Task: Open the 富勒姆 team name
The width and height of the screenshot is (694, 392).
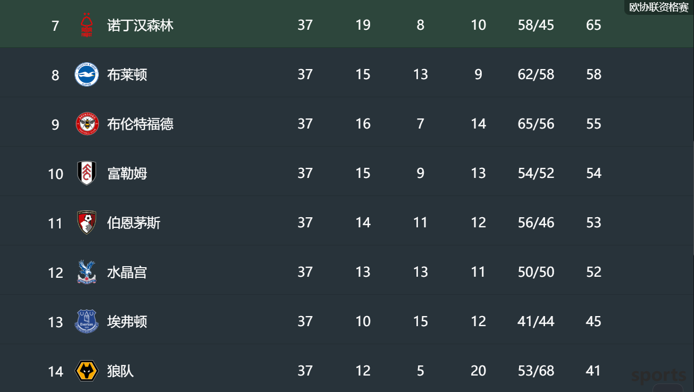Action: [x=127, y=173]
